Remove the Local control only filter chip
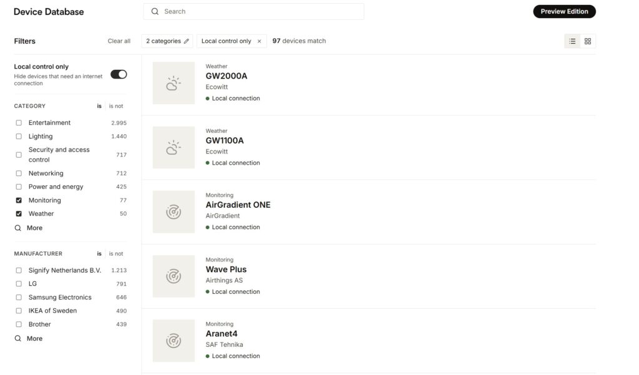The width and height of the screenshot is (639, 375). pos(259,41)
